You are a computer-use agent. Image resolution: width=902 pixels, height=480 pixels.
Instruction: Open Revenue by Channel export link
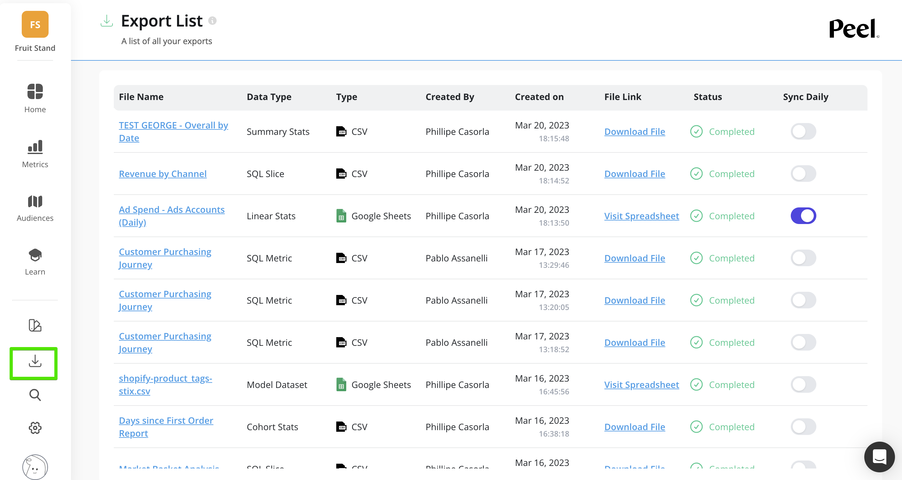coord(162,174)
